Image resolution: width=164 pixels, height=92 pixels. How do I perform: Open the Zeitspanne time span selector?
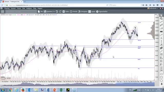click(x=83, y=11)
